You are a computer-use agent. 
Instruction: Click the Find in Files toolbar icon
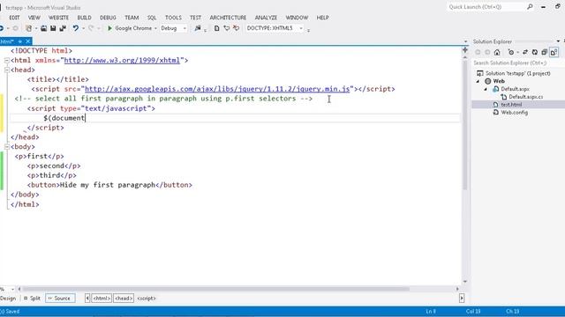tap(198, 28)
